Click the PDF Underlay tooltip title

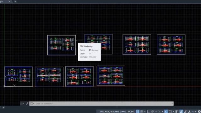pos(86,46)
